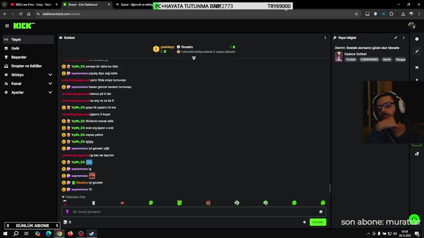Close the Stream - Kick Dashboard tab
The image size is (424, 238).
pyautogui.click(x=109, y=5)
